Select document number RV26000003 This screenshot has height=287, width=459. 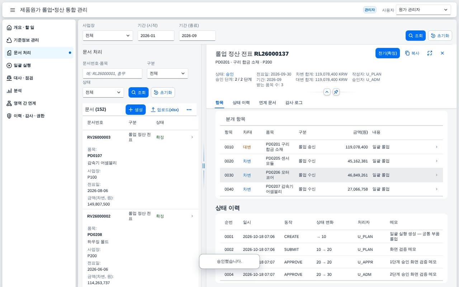[99, 137]
